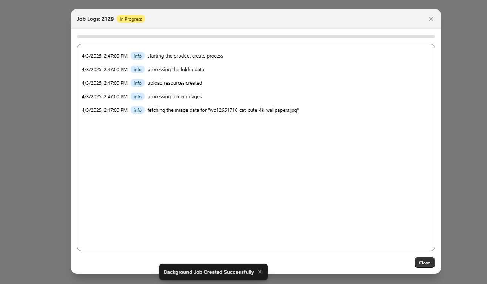Click the info badge next to product create process
Image resolution: width=487 pixels, height=284 pixels.
[137, 56]
